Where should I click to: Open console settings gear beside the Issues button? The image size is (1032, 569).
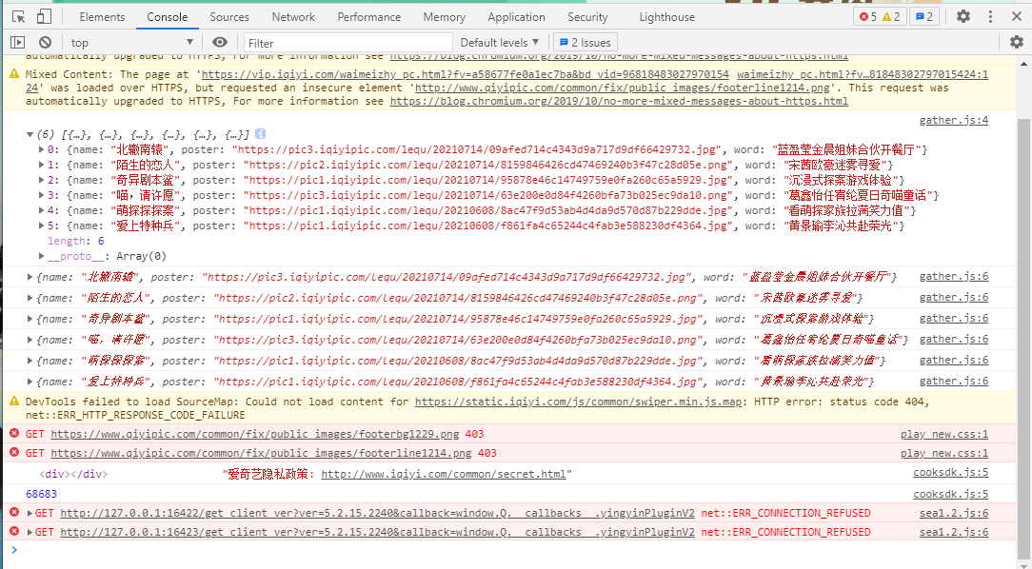[x=1016, y=42]
